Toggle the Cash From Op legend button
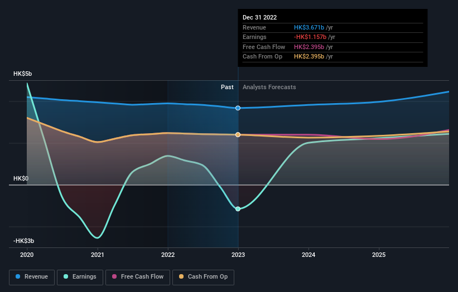458x292 pixels. 203,277
